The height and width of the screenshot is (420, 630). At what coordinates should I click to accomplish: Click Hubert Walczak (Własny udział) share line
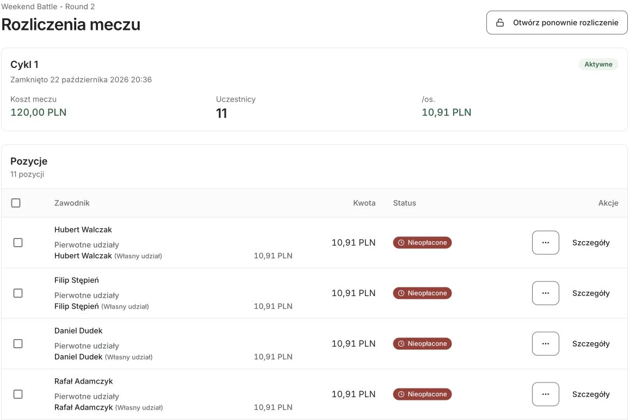pyautogui.click(x=108, y=256)
